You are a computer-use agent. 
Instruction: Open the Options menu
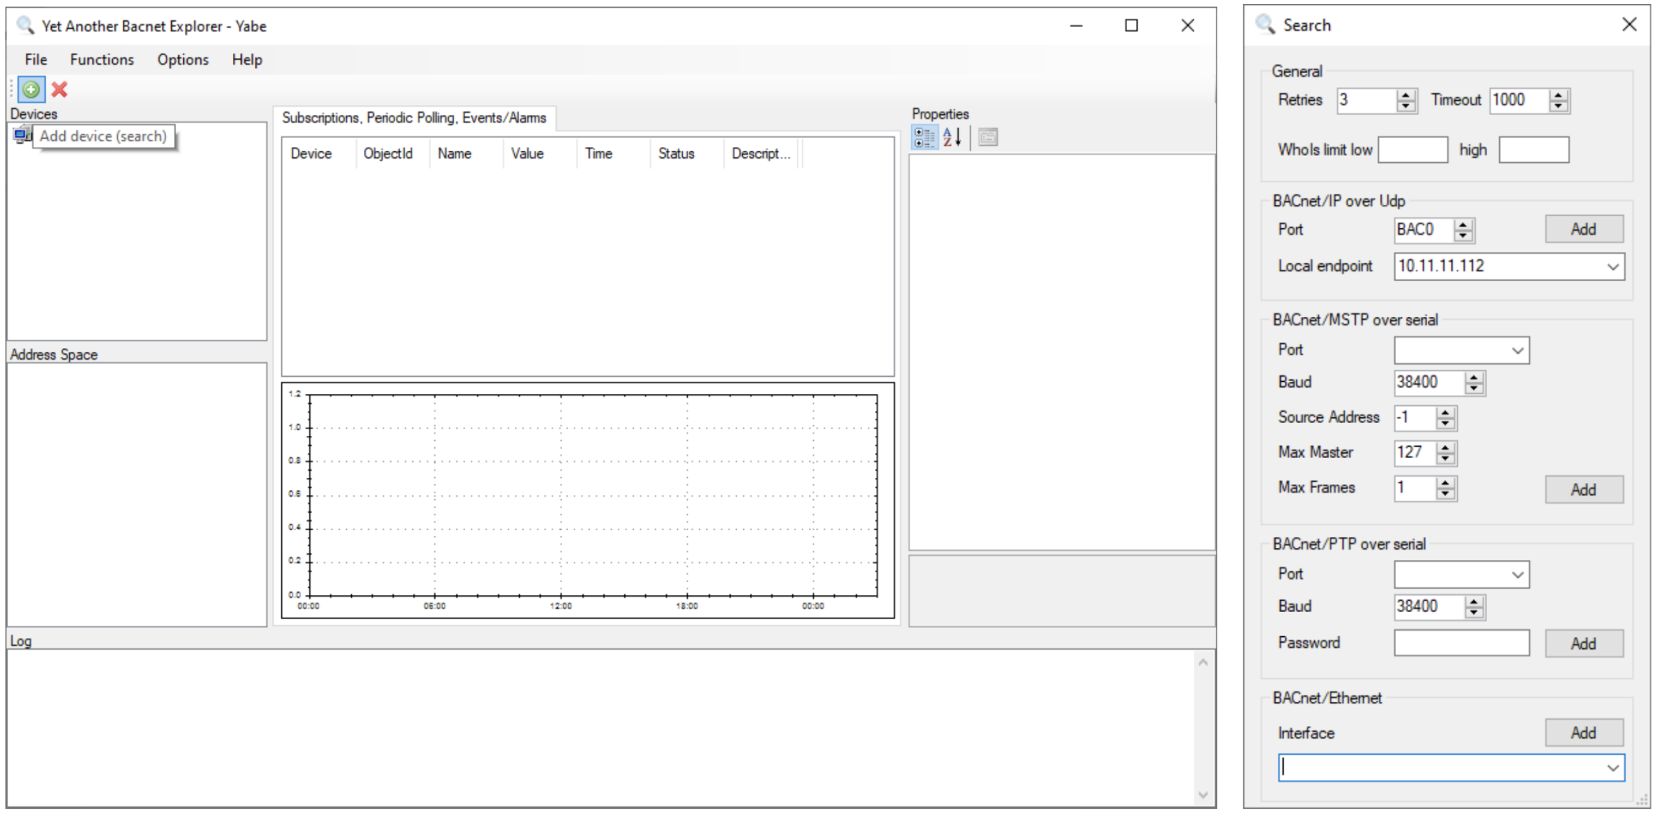coord(182,59)
